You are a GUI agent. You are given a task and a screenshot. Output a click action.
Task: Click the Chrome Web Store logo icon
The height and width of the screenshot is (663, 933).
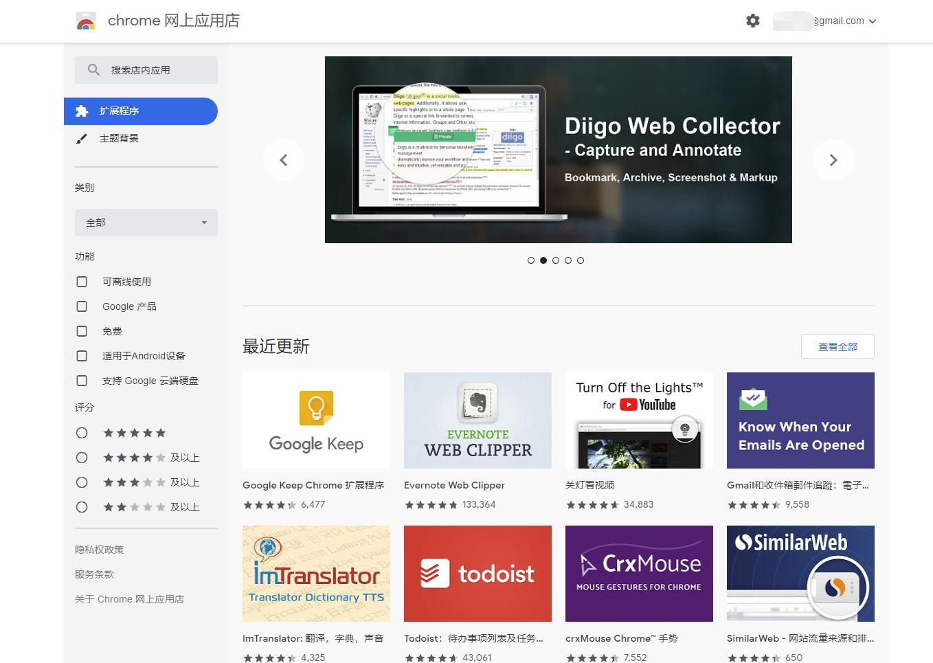(85, 21)
